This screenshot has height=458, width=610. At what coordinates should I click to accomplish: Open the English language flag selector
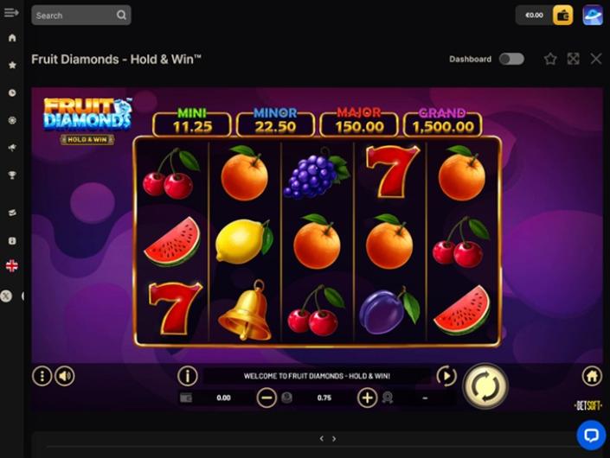click(12, 266)
